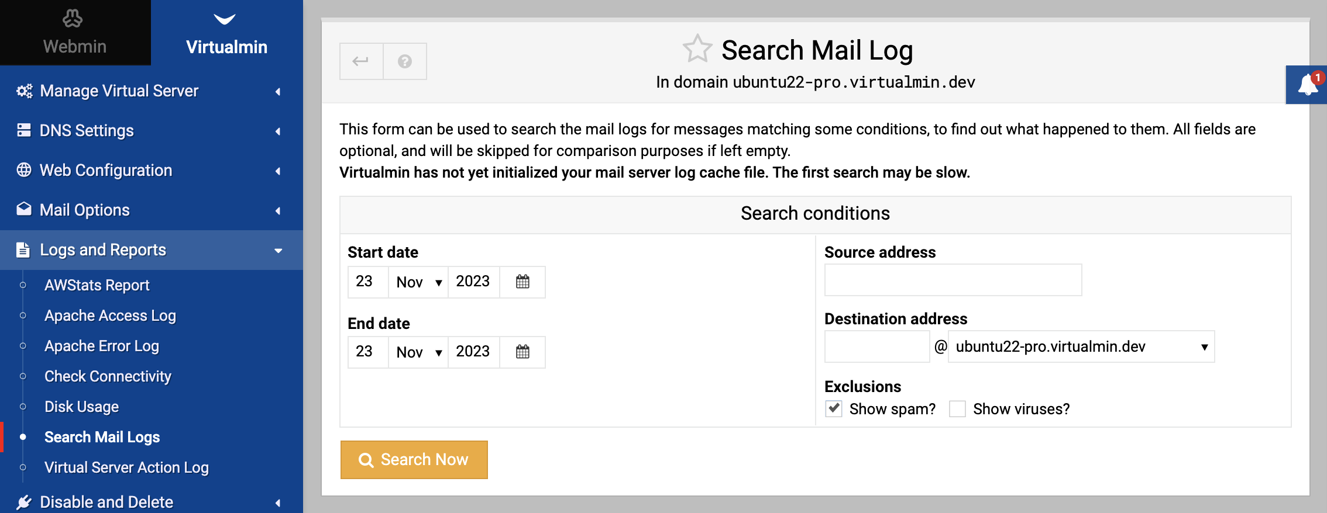1327x513 pixels.
Task: Click the End date day field
Action: click(368, 352)
